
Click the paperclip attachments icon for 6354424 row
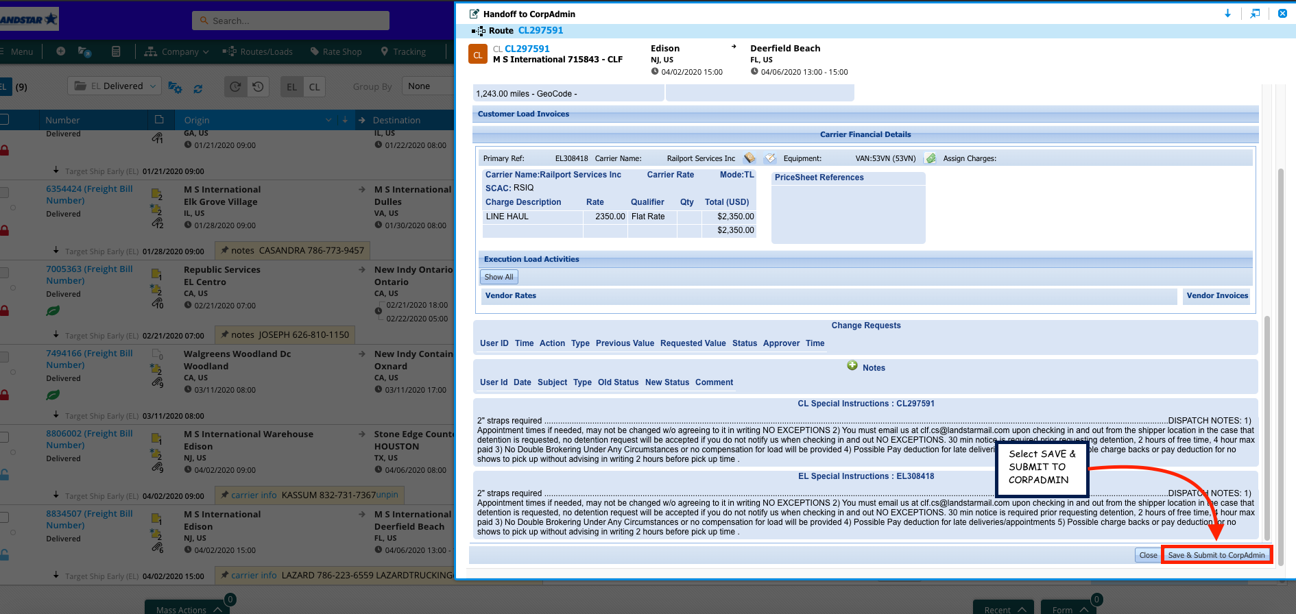pyautogui.click(x=157, y=223)
